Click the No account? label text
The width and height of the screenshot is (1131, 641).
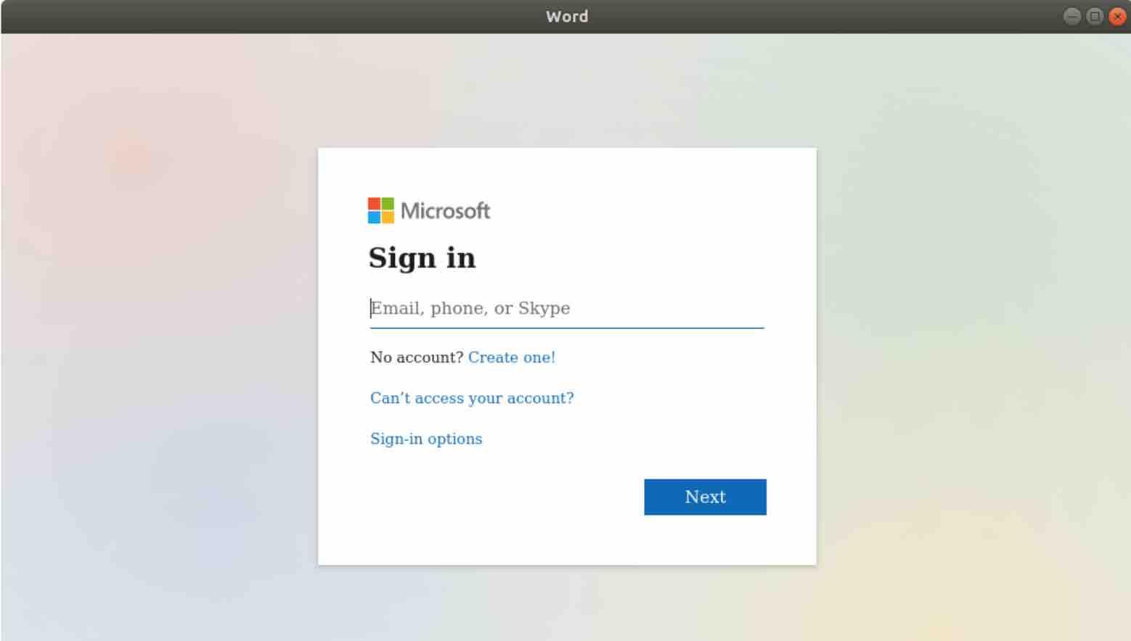pyautogui.click(x=417, y=357)
